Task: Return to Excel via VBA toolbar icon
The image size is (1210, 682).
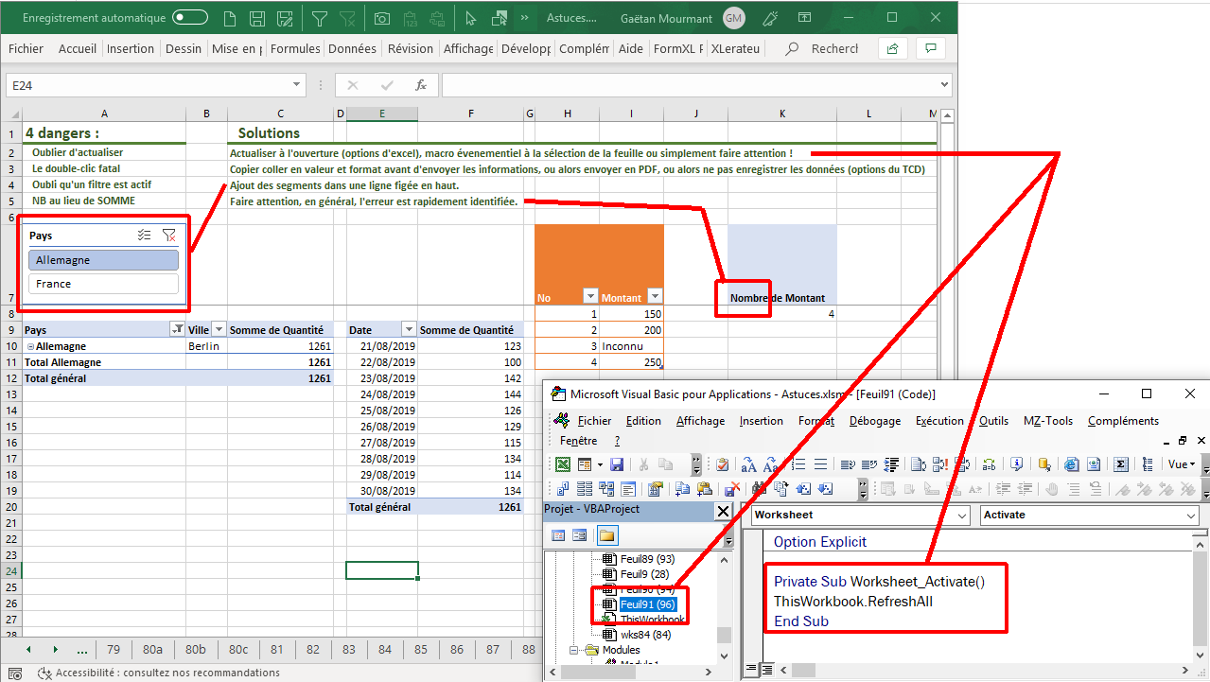Action: (x=562, y=464)
